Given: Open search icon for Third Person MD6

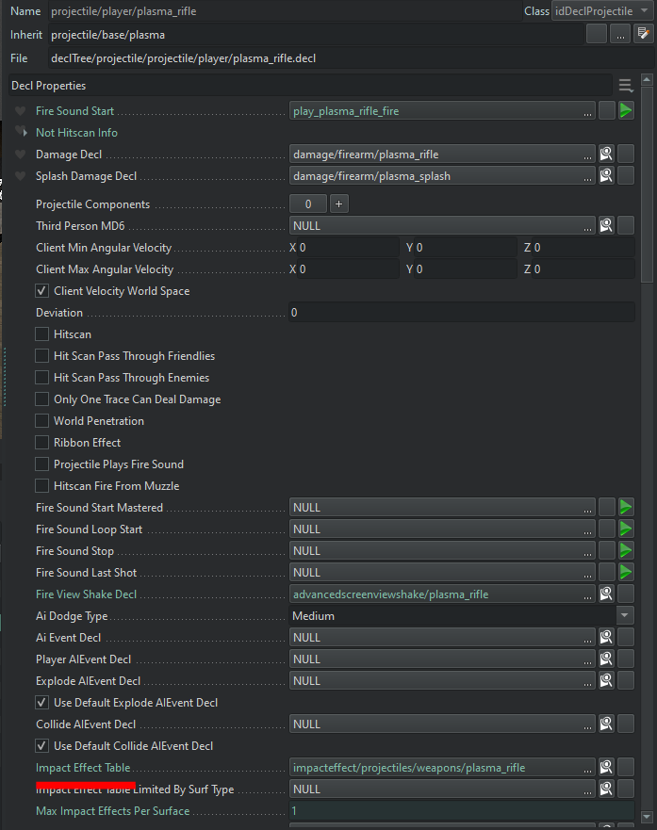Looking at the screenshot, I should pos(606,225).
